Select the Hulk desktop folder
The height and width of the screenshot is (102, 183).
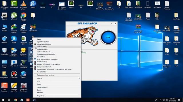pyautogui.click(x=176, y=63)
